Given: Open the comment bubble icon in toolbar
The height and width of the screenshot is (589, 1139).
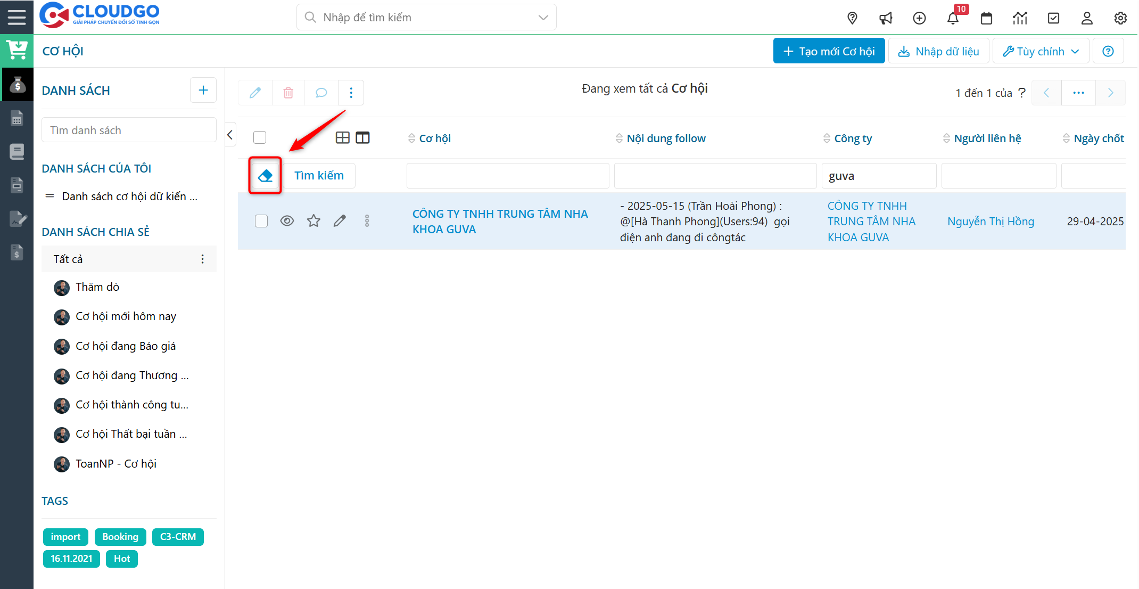Looking at the screenshot, I should (x=321, y=92).
